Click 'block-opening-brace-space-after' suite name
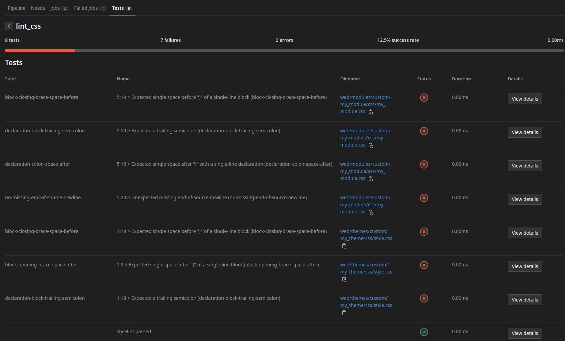565x341 pixels. (41, 265)
